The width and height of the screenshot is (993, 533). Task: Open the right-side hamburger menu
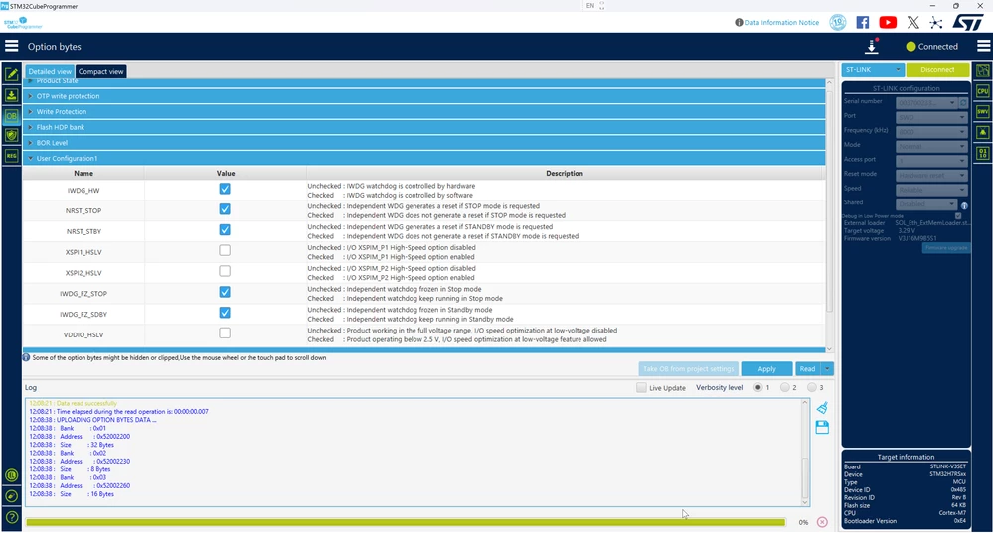983,46
